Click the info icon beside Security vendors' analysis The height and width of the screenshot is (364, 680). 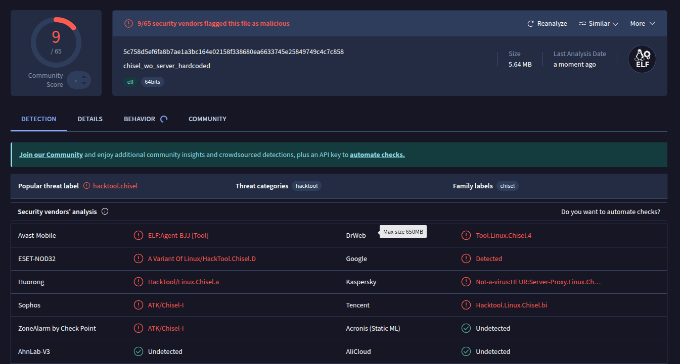tap(105, 212)
